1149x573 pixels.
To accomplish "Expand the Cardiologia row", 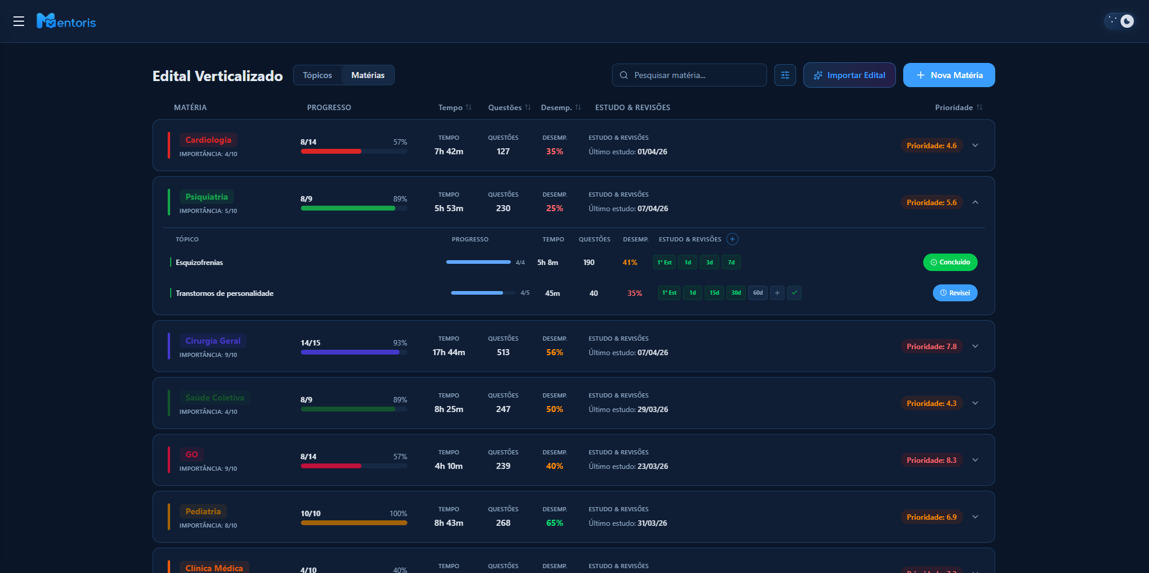I will [x=975, y=145].
